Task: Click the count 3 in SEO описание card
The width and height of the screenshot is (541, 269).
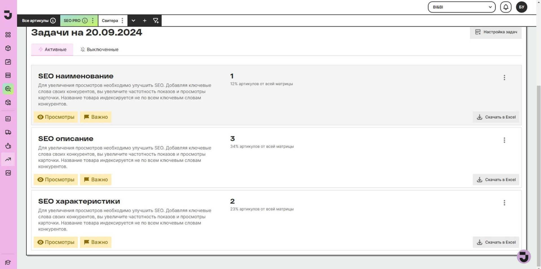Action: pyautogui.click(x=232, y=139)
